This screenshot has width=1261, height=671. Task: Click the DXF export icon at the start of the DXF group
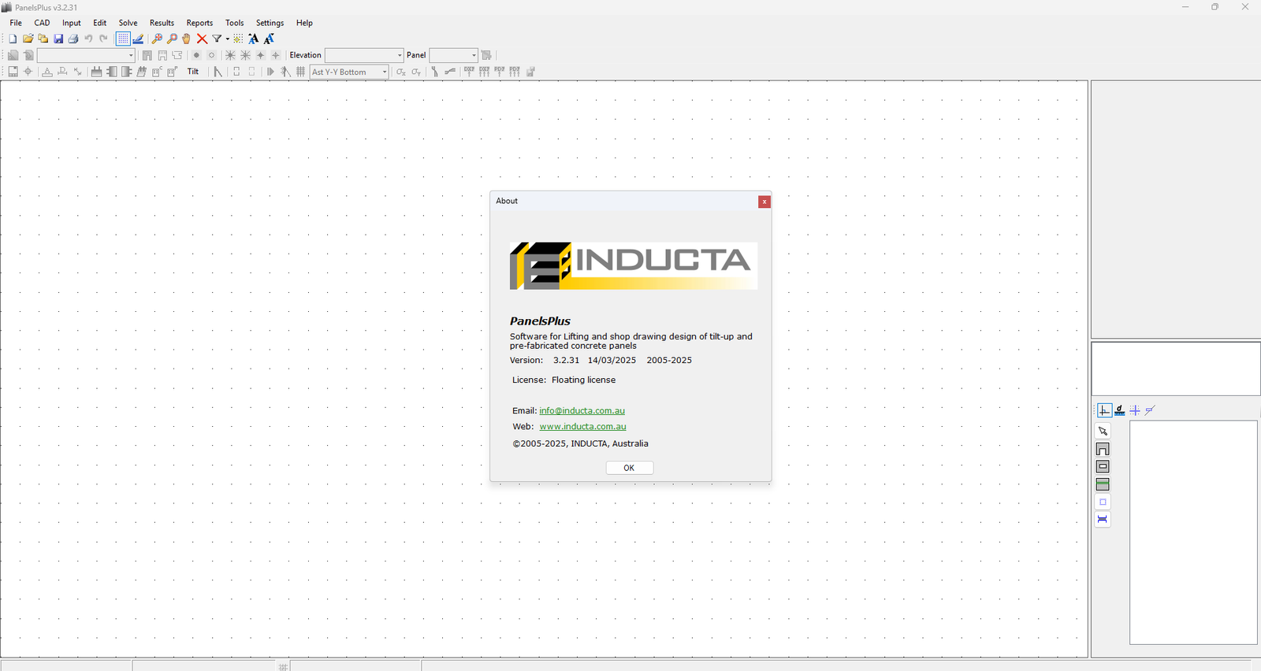click(469, 72)
